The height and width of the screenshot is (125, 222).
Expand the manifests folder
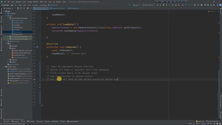[6, 14]
